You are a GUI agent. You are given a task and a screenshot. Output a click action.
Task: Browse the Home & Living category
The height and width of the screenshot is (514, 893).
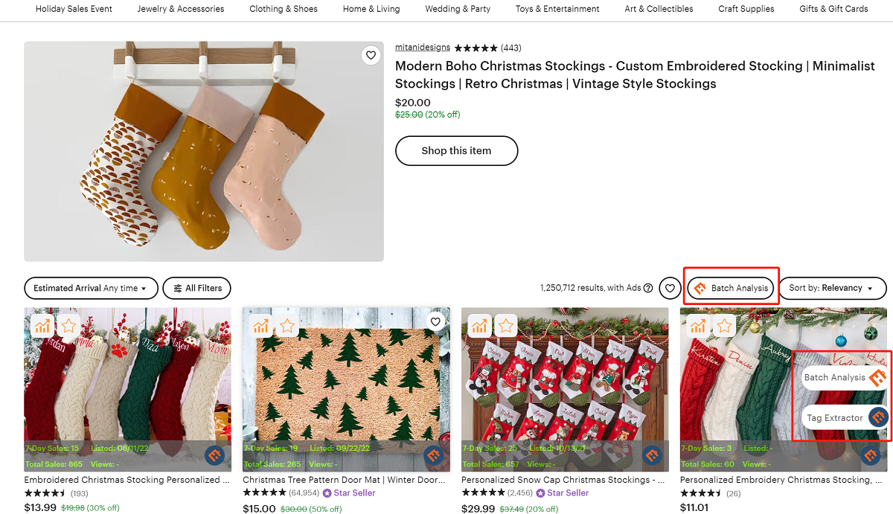[x=371, y=9]
